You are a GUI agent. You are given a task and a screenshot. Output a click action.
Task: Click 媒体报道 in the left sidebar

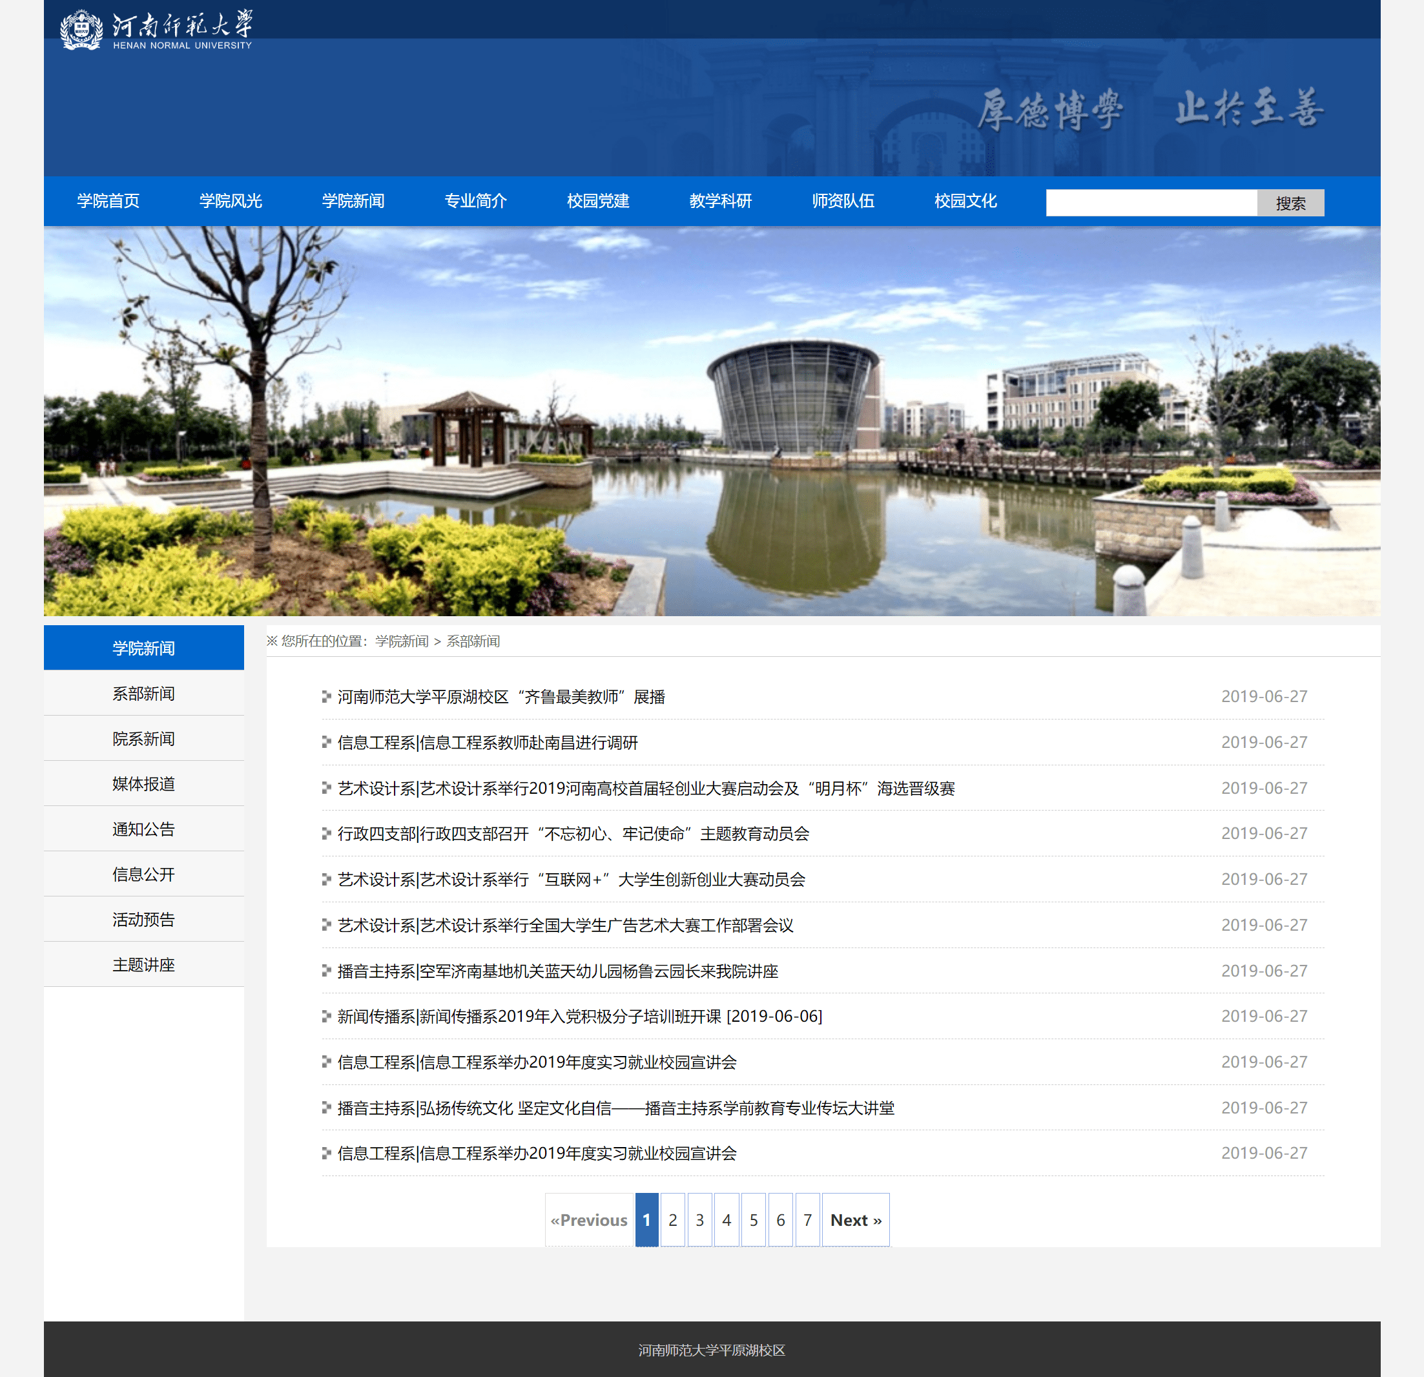tap(143, 783)
